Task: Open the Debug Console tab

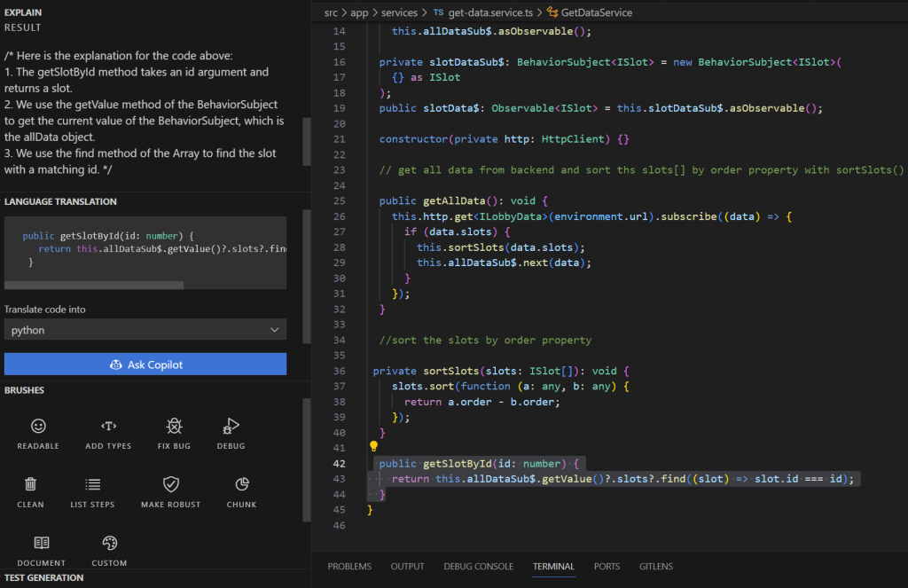Action: [x=478, y=567]
